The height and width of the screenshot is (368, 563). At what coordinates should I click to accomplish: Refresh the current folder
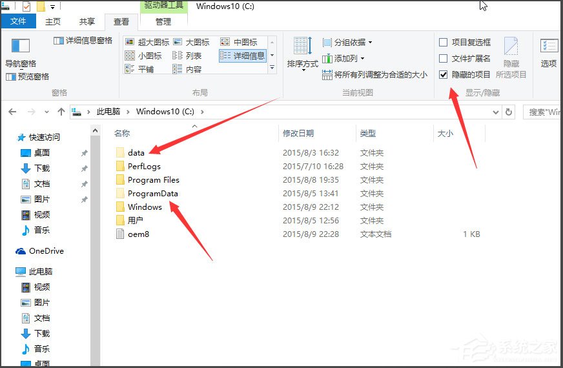pos(509,112)
